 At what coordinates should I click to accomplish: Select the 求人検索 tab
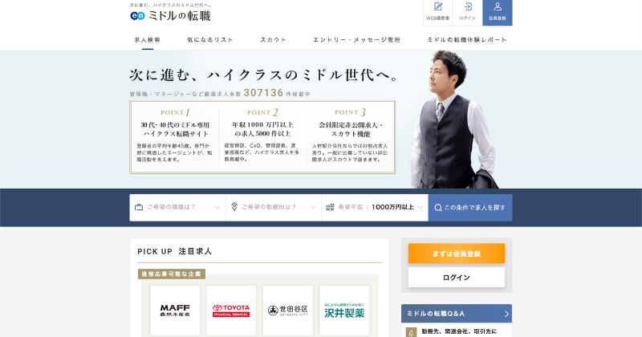[148, 40]
